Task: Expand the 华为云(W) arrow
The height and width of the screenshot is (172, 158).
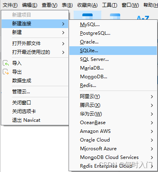Action: (x=152, y=114)
